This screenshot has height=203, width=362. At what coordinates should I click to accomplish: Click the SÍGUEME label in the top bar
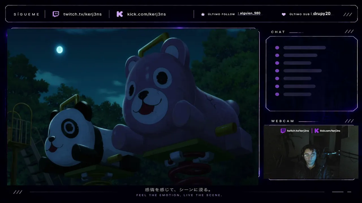pos(27,14)
